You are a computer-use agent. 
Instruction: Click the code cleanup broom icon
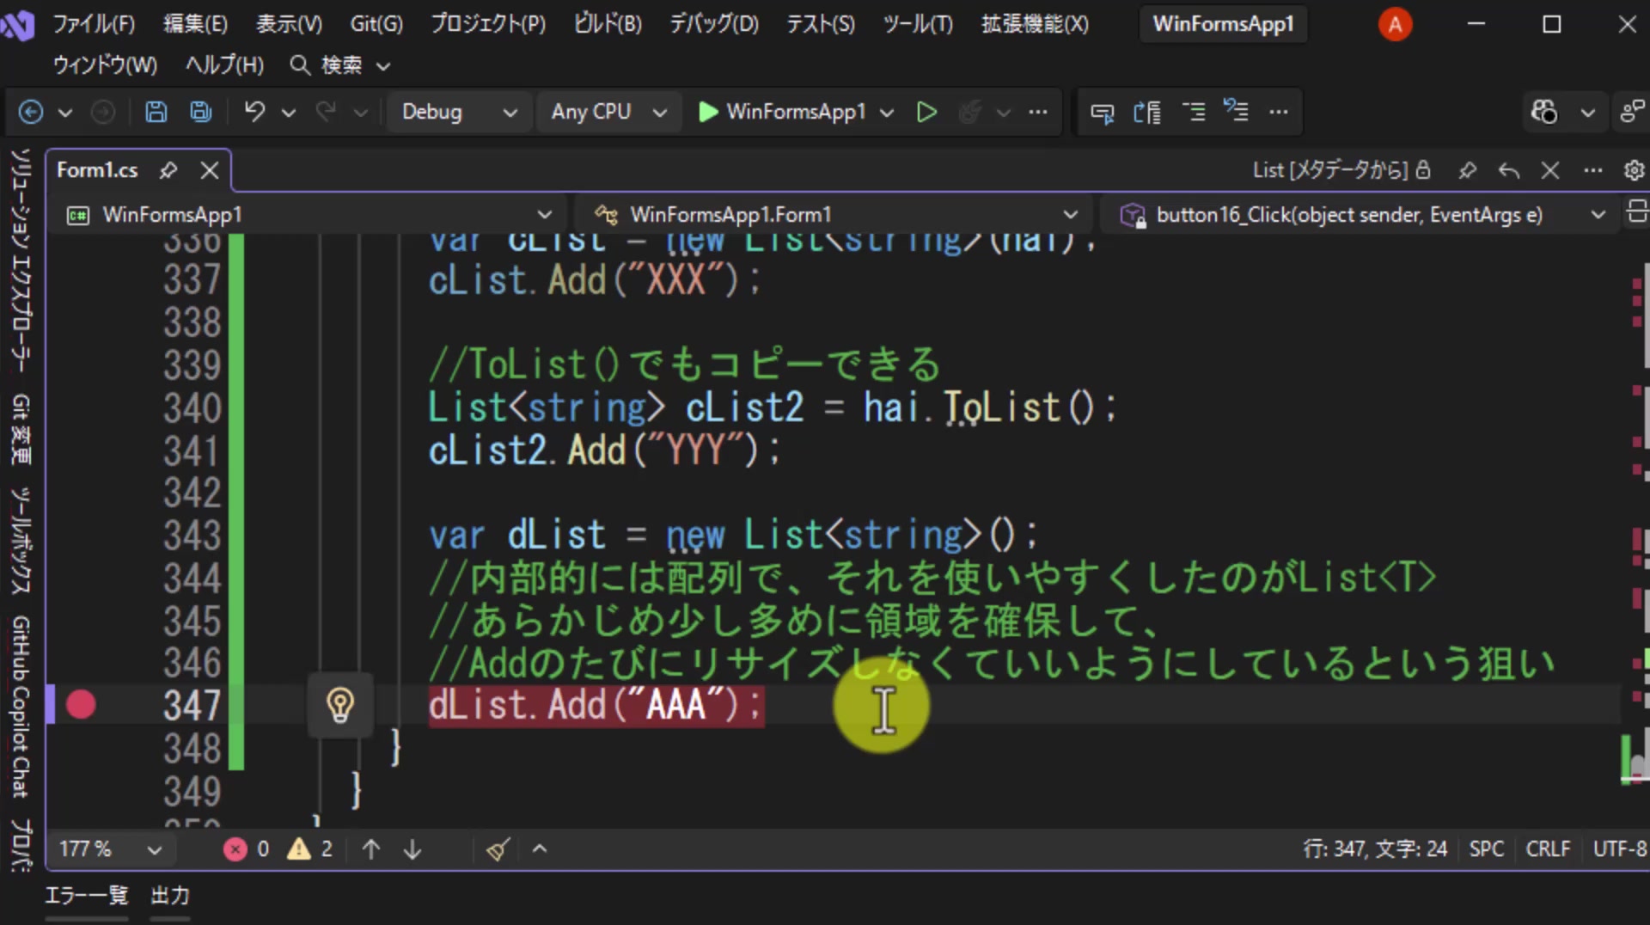point(498,849)
